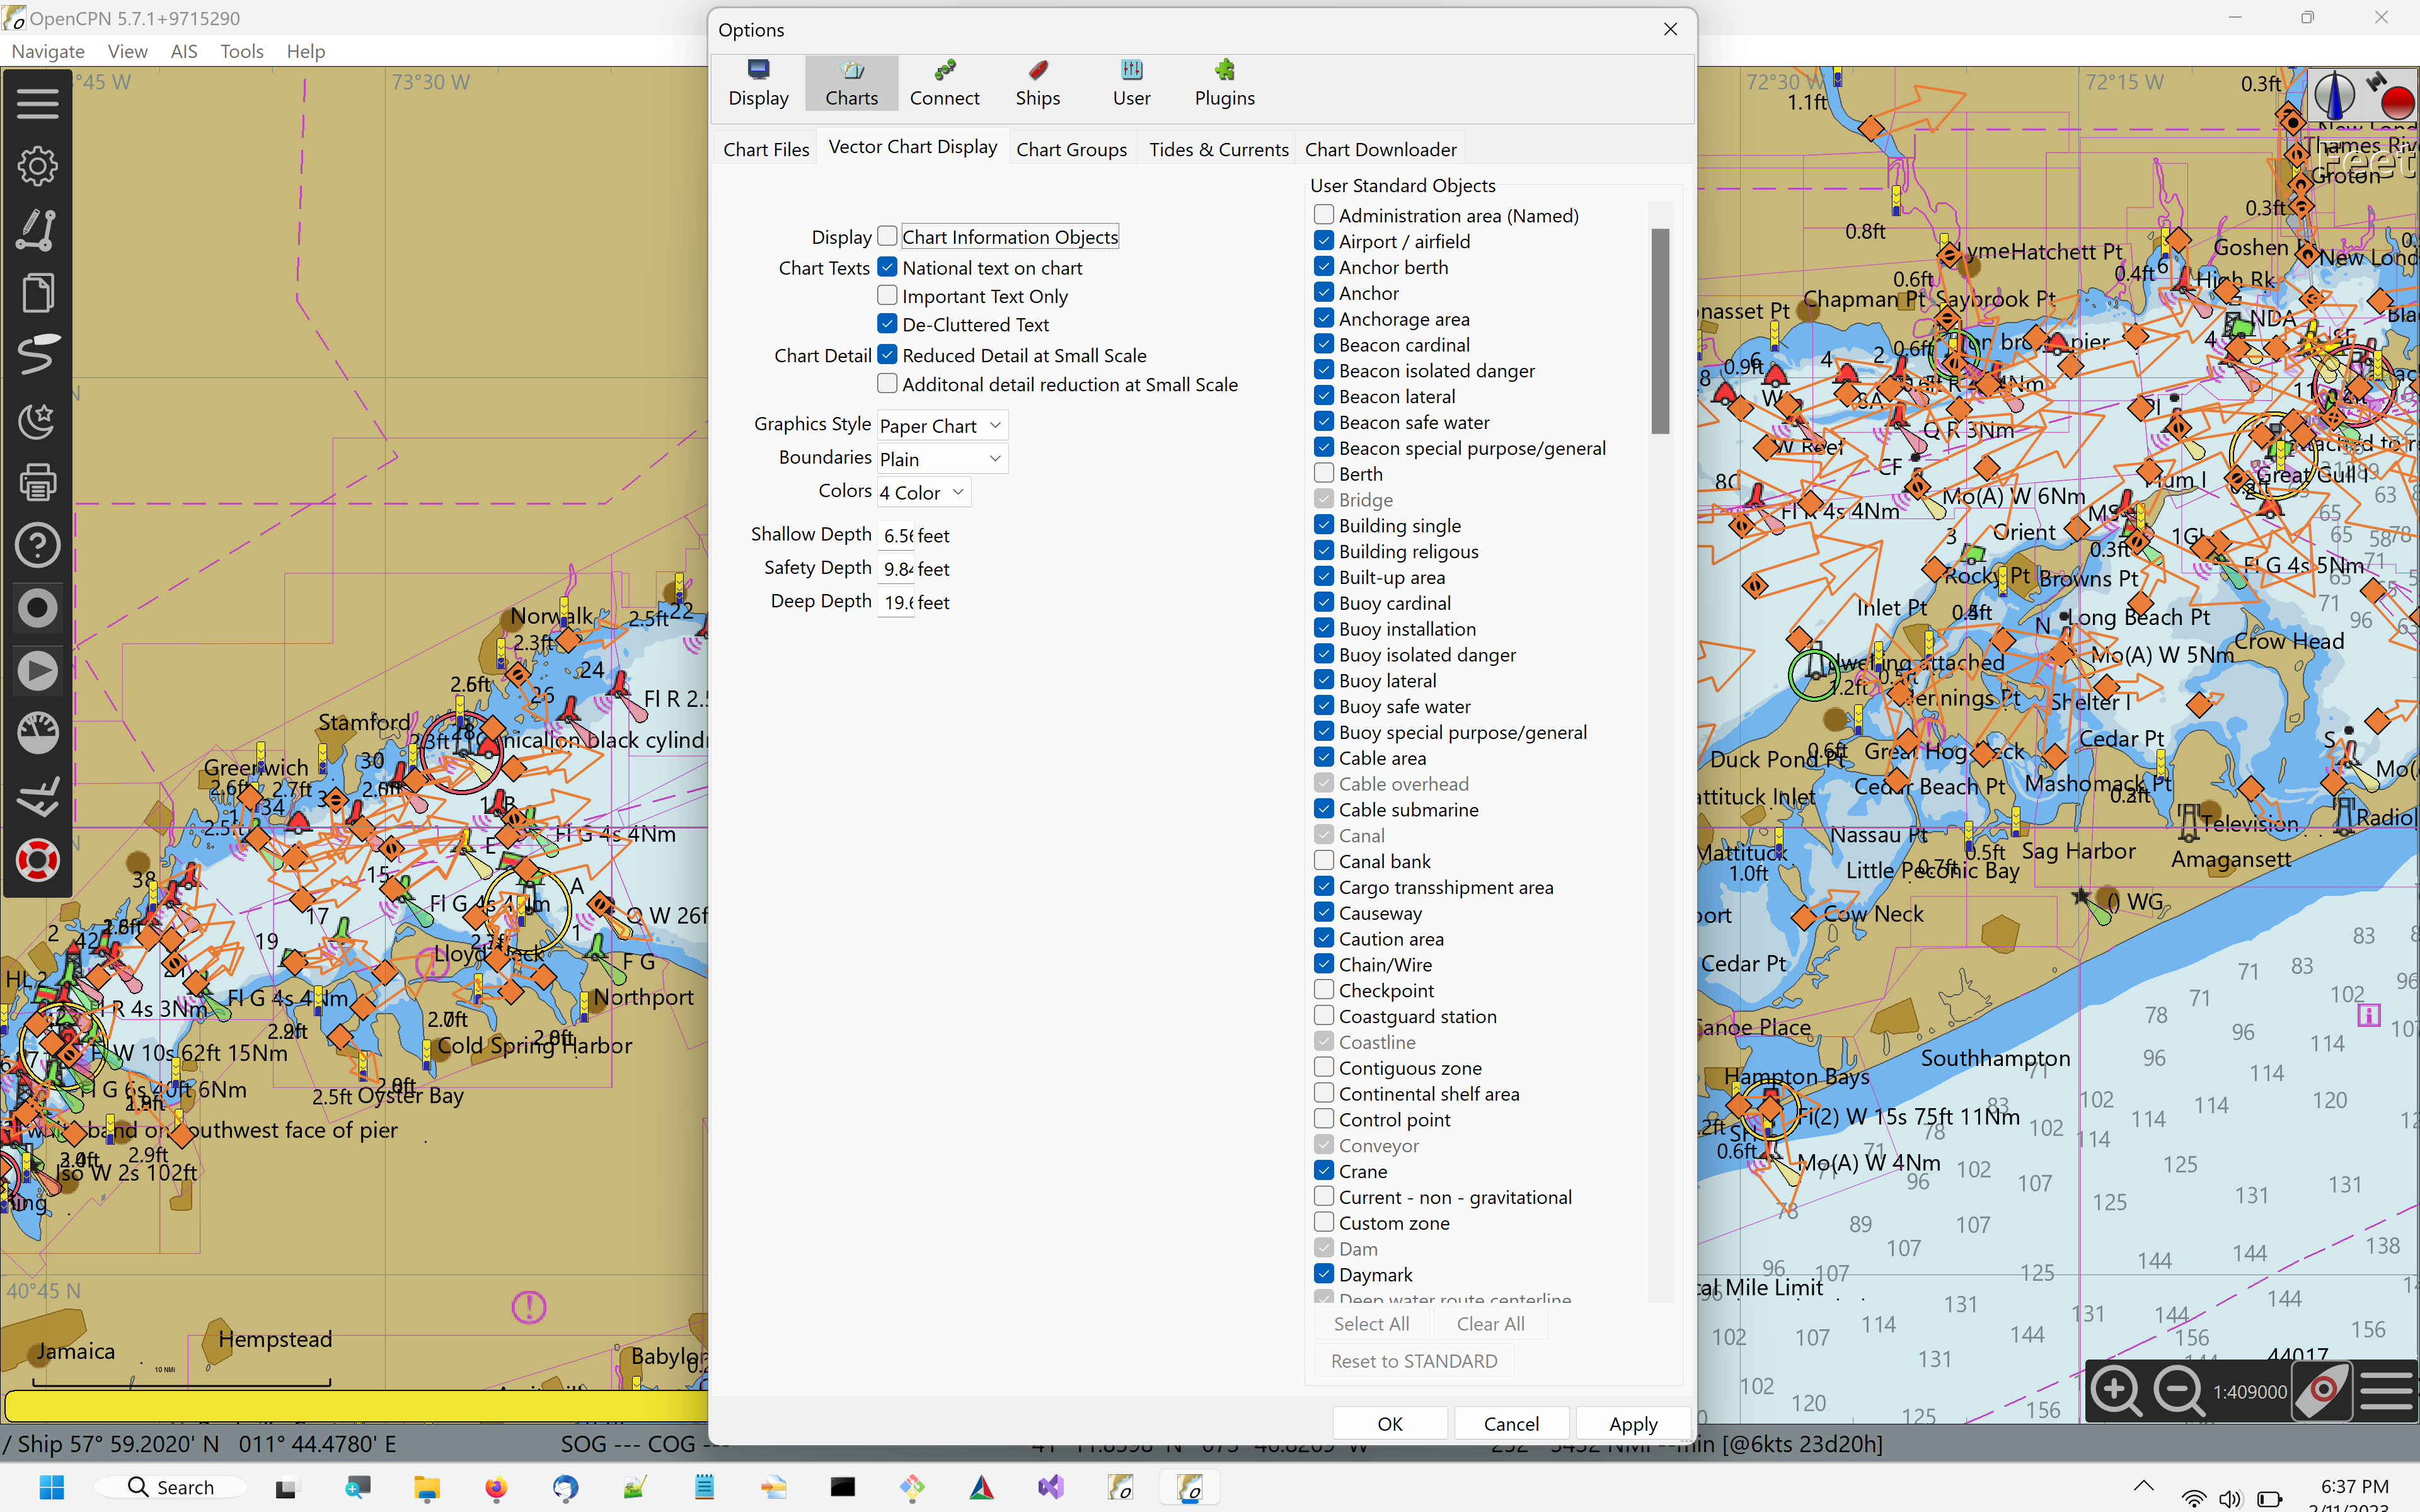Select the Create Route tool
Screen dimensions: 2420x1512
click(37, 230)
